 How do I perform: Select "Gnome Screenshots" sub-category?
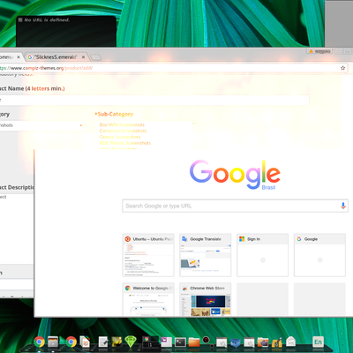click(x=120, y=137)
